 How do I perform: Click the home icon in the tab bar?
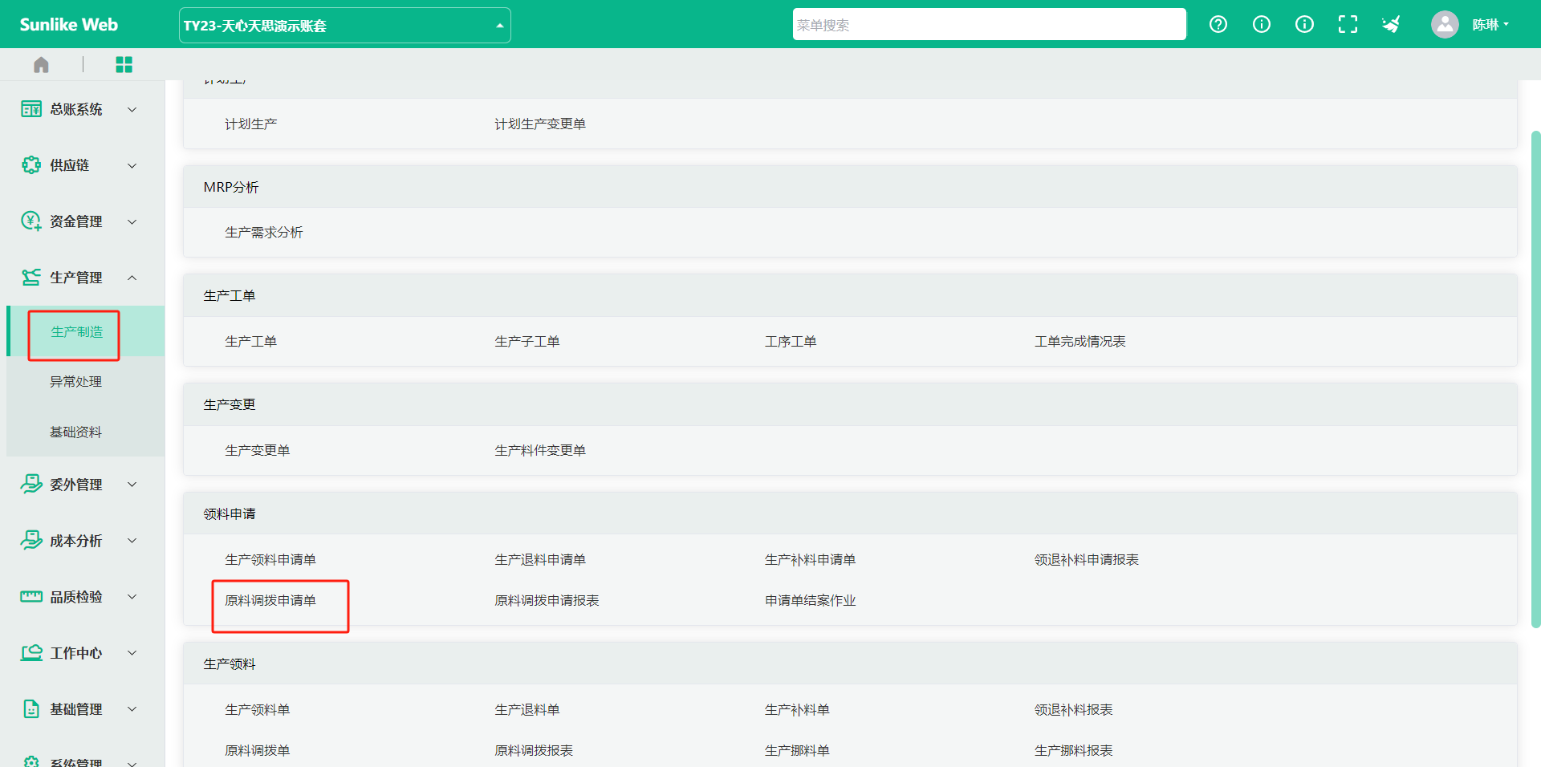(x=41, y=65)
